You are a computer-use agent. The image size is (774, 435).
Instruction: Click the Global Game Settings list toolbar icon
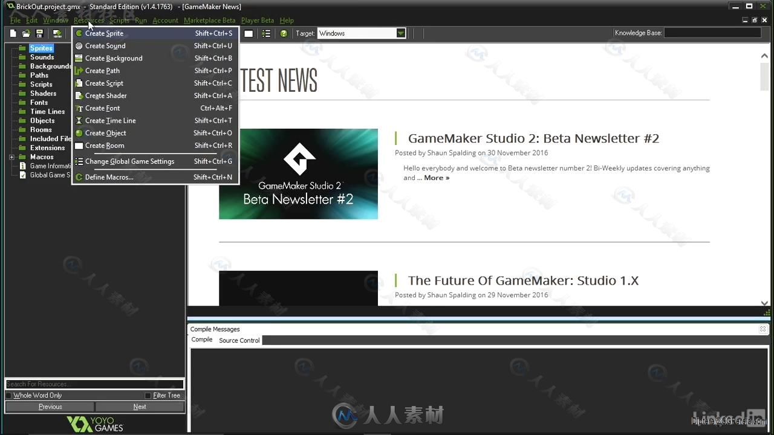point(266,33)
